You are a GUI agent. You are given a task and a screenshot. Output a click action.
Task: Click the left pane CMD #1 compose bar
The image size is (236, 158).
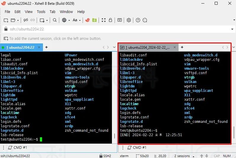[x=17, y=148]
